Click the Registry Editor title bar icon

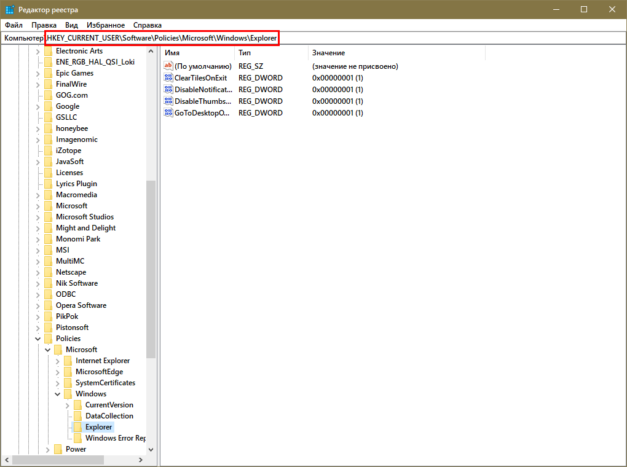[x=10, y=10]
